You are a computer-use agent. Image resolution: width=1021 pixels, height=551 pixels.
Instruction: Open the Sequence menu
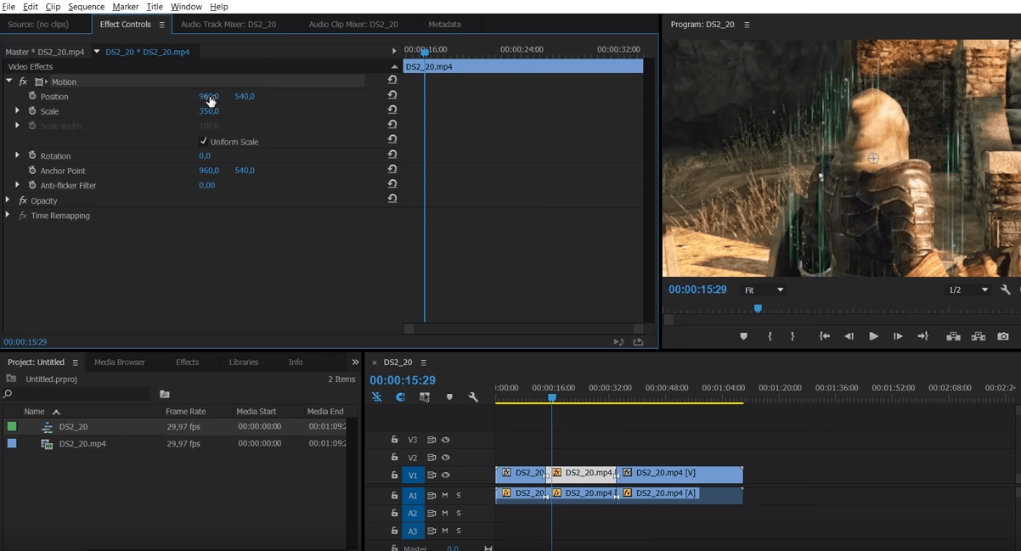click(x=86, y=7)
